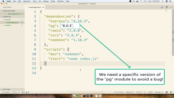Open the Apple menu
This screenshot has width=174, height=98.
click(x=3, y=1)
